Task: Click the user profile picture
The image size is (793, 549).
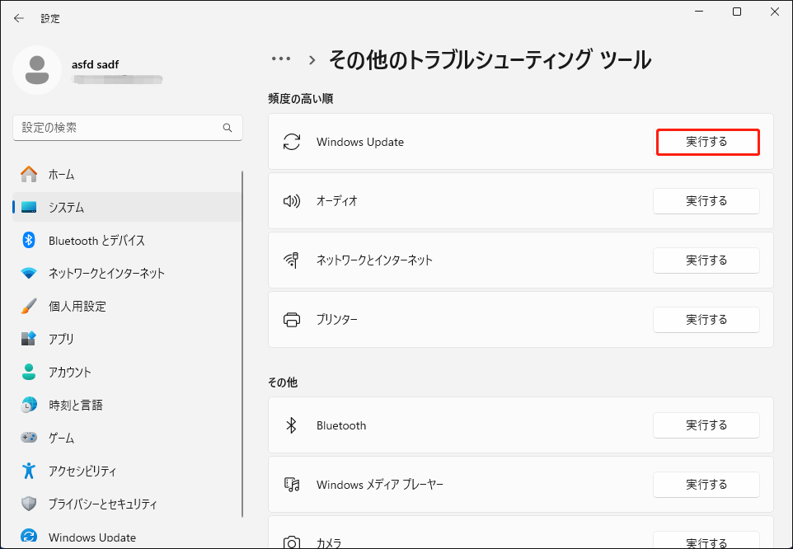Action: pyautogui.click(x=36, y=71)
